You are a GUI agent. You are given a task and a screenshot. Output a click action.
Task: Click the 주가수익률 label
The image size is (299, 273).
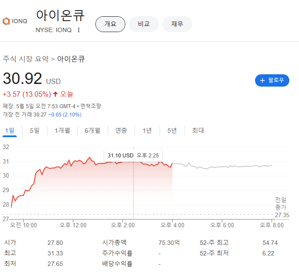(117, 253)
